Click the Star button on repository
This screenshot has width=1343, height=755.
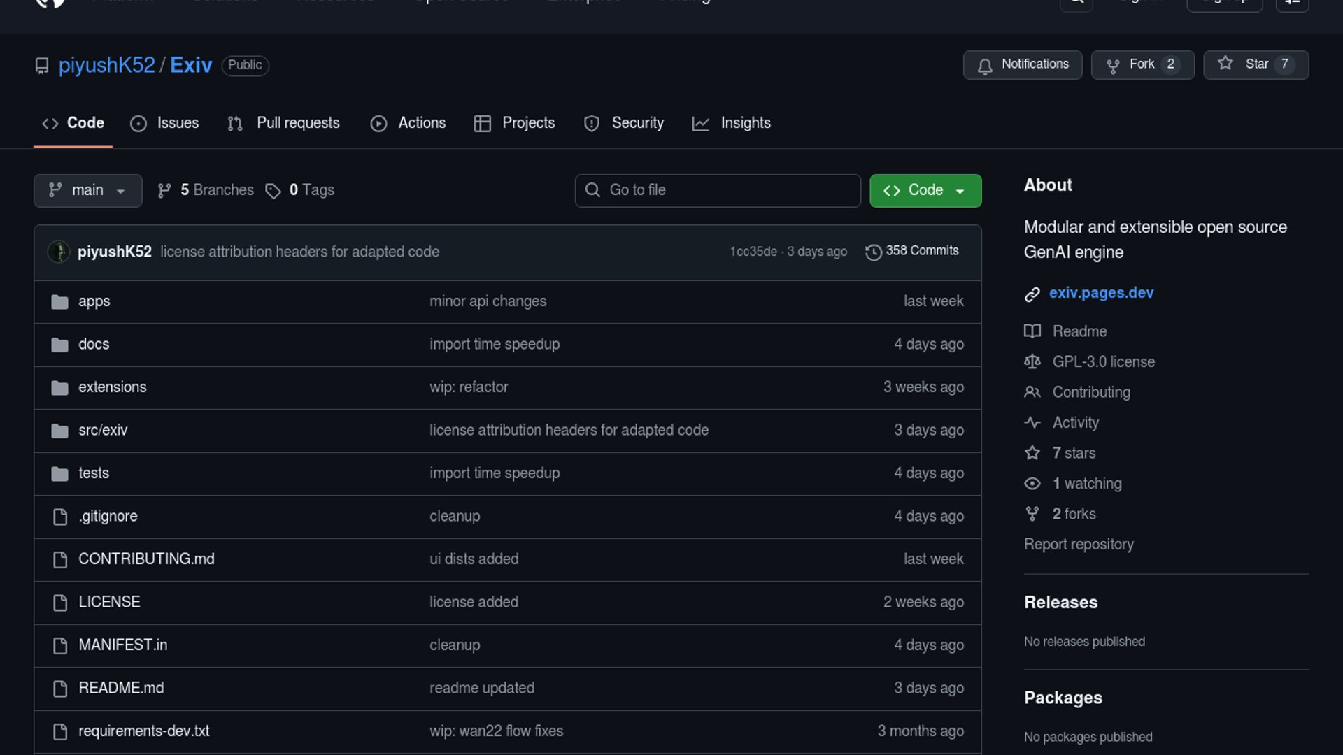tap(1256, 64)
